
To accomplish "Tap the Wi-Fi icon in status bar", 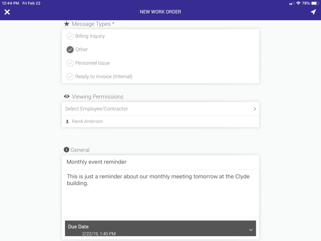I will pyautogui.click(x=298, y=3).
